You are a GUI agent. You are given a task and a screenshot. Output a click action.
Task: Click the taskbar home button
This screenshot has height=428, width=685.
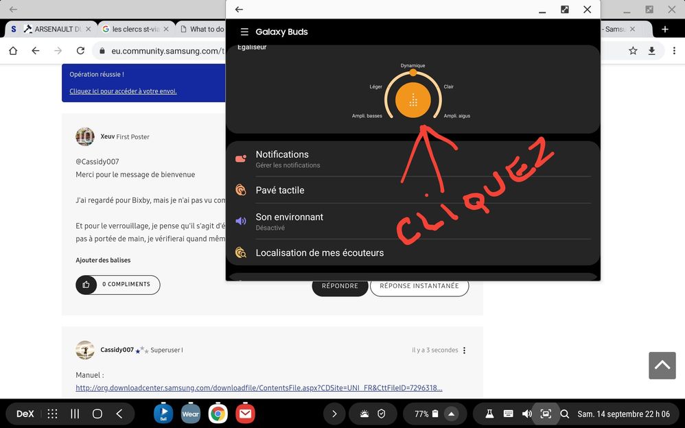pyautogui.click(x=97, y=414)
